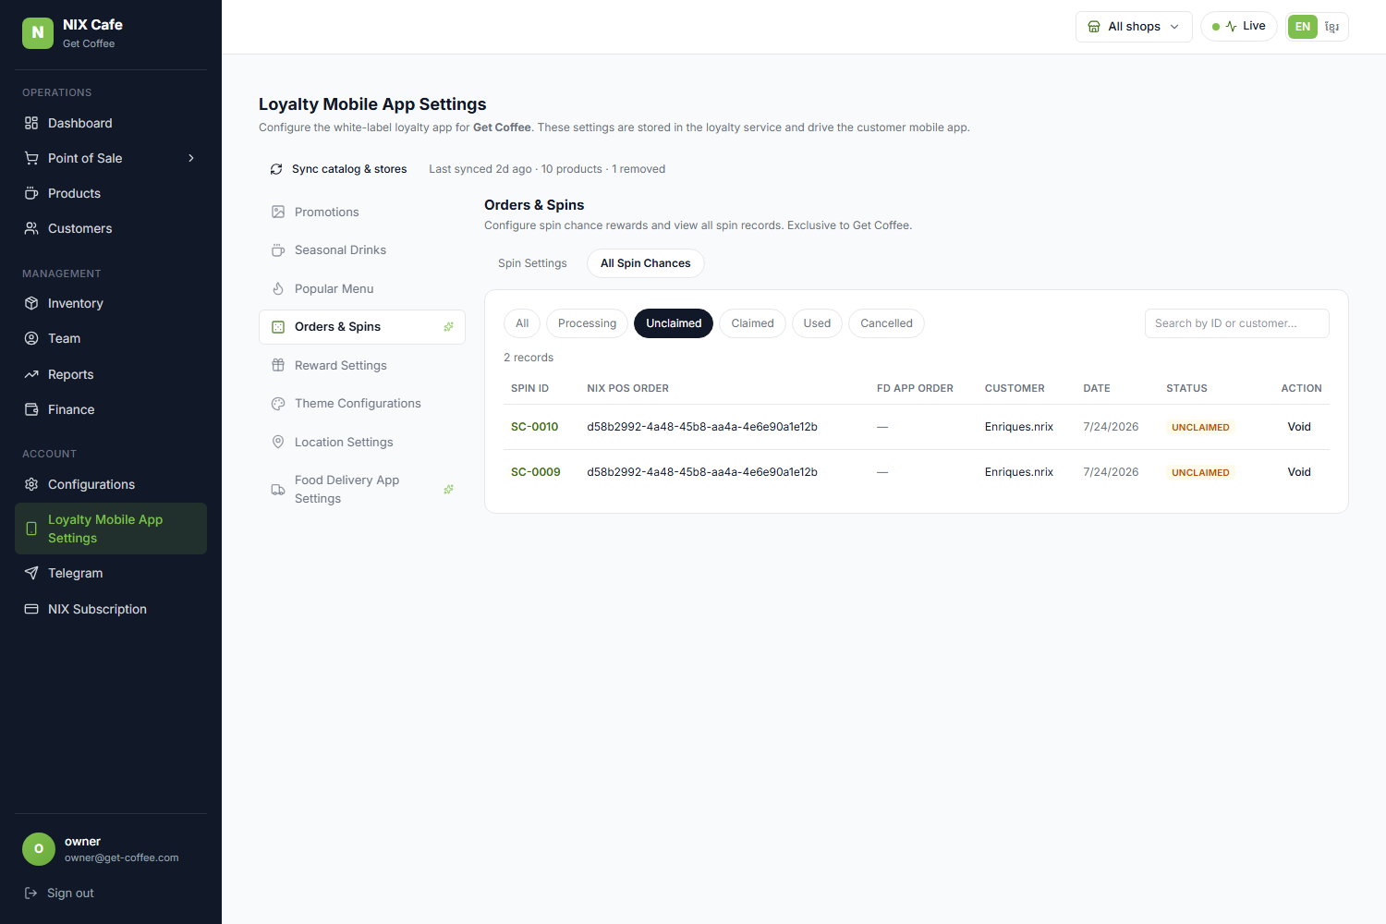
Task: Click the Products cup icon
Action: click(31, 193)
